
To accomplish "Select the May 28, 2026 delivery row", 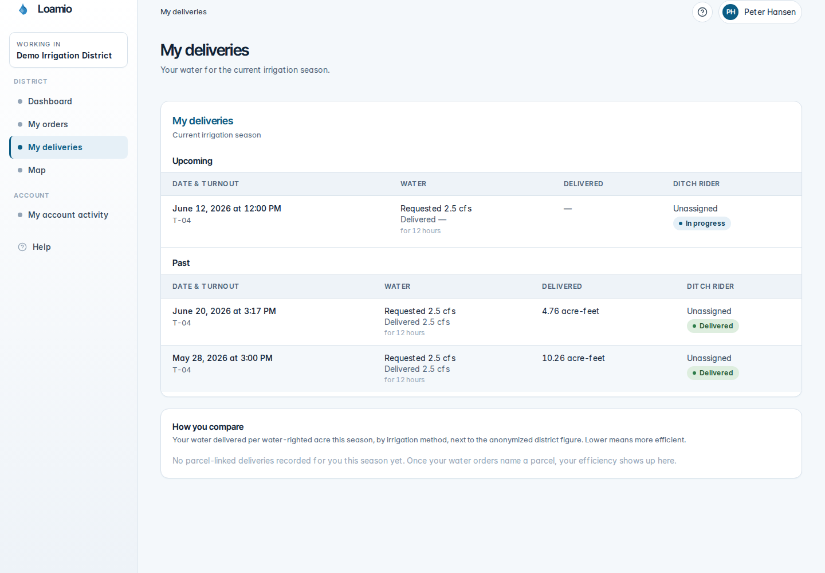I will [x=481, y=368].
